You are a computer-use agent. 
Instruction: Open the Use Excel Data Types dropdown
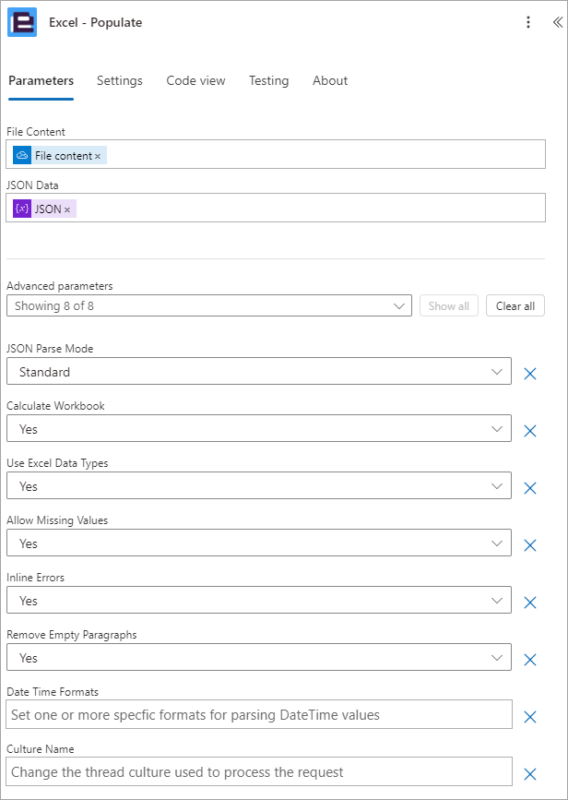pos(259,485)
